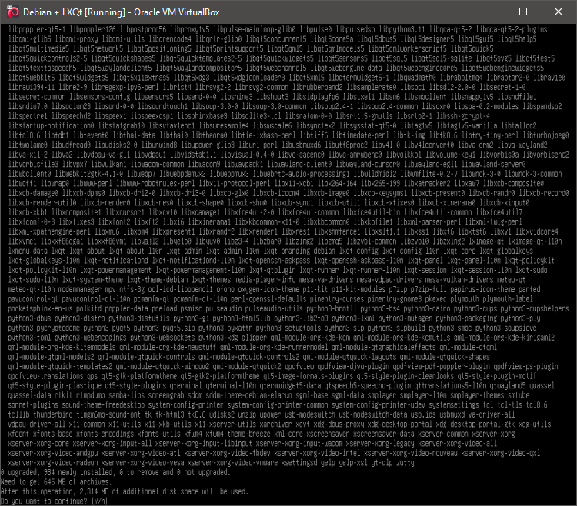577x506 pixels.
Task: Click the package name 'yelp-xsl'
Action: pos(353,463)
